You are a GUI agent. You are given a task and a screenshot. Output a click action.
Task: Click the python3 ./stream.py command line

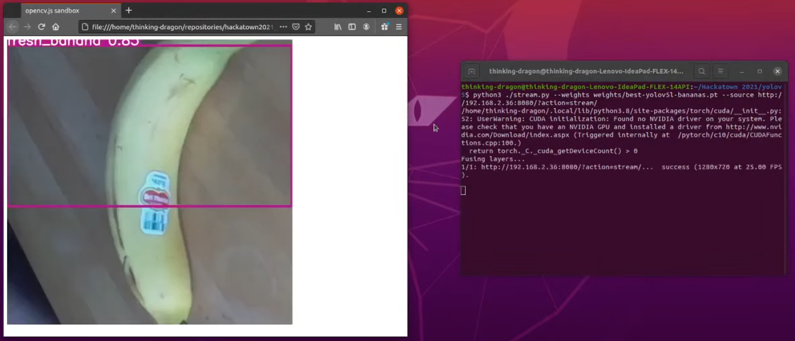tap(622, 99)
